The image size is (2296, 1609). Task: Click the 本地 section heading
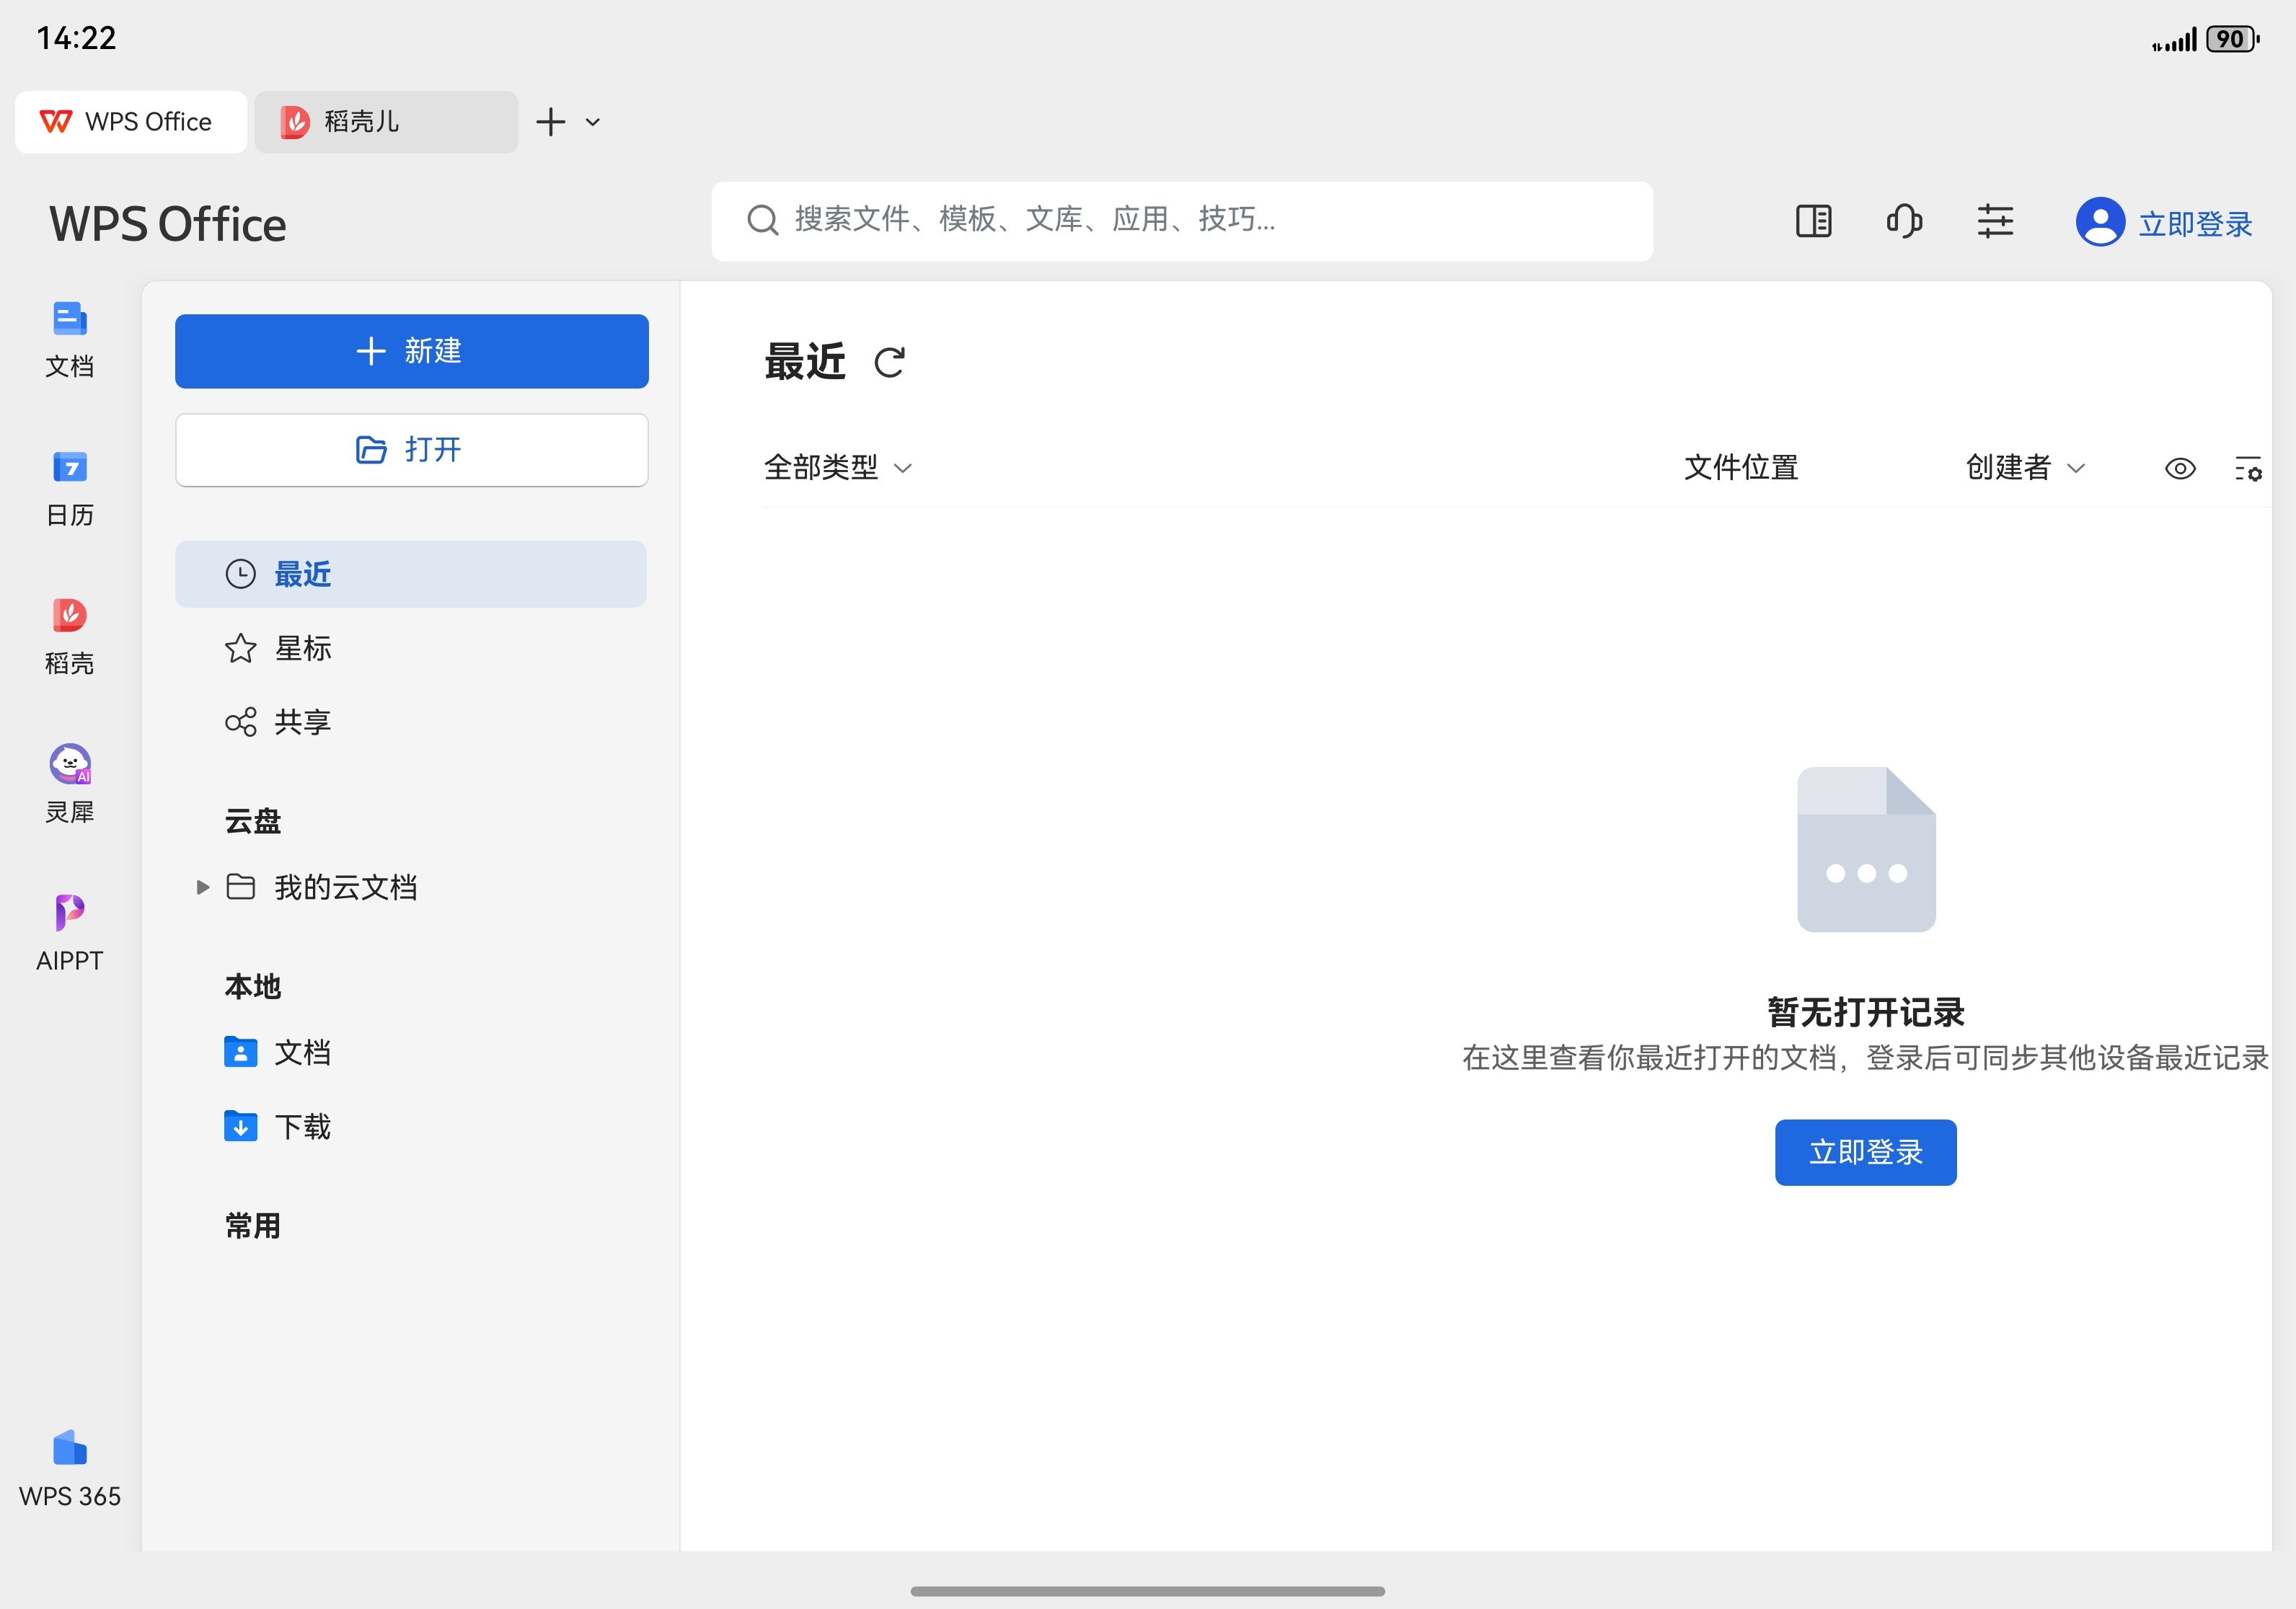[253, 988]
